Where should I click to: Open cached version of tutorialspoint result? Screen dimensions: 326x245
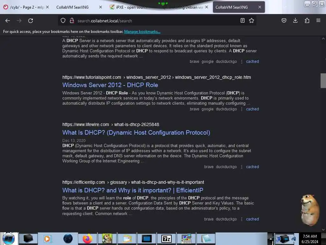pyautogui.click(x=252, y=109)
